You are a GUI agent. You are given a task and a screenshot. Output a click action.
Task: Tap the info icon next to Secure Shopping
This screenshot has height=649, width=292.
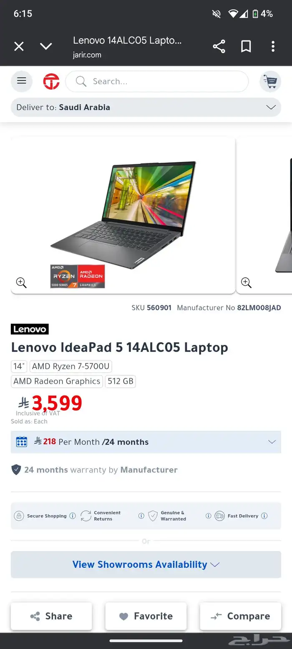[73, 516]
